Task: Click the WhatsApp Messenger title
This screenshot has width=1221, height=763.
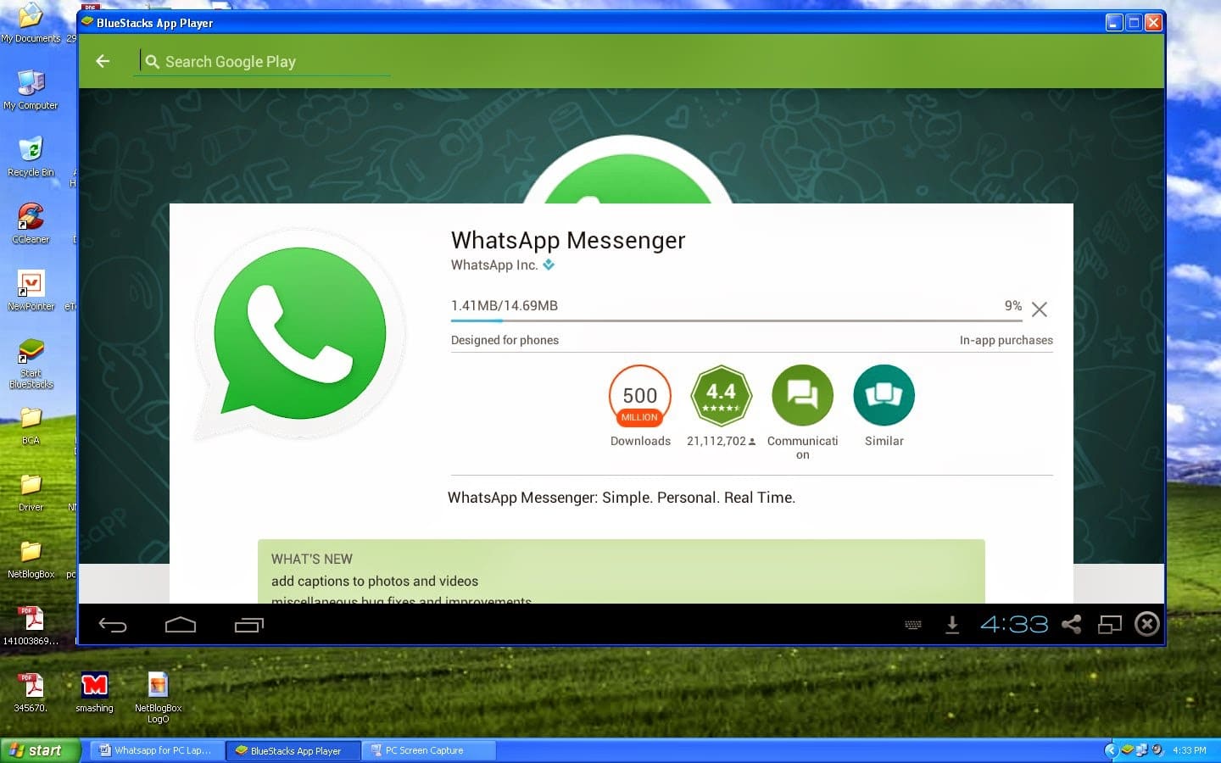Action: coord(568,240)
